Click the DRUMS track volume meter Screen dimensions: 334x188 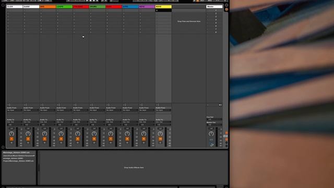100,137
